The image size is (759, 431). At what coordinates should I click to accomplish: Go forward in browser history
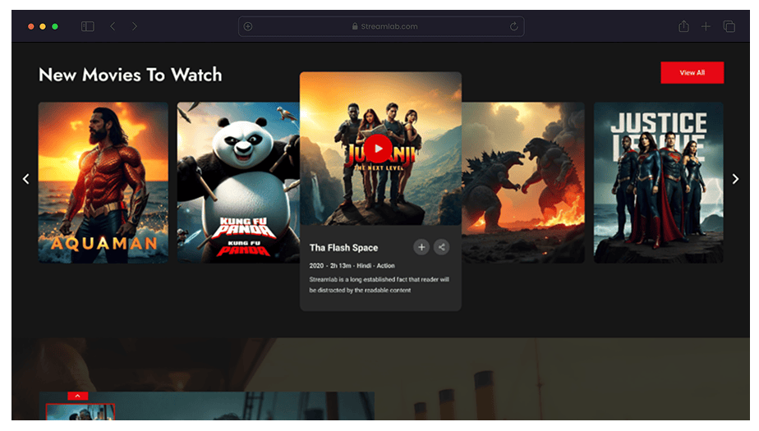click(x=135, y=26)
